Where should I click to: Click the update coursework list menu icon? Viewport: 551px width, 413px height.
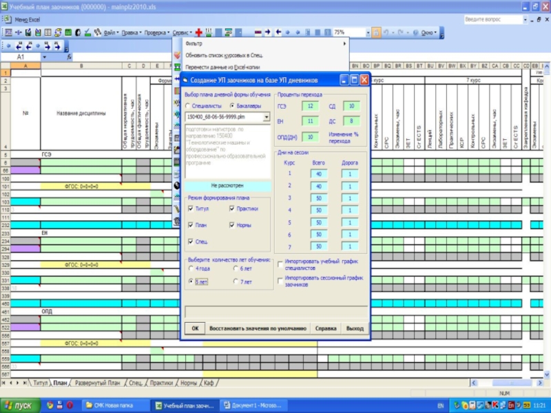[177, 55]
